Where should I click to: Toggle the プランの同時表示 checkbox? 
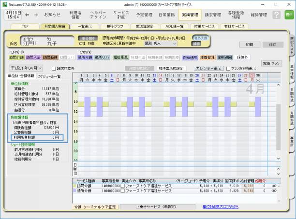click(229, 69)
